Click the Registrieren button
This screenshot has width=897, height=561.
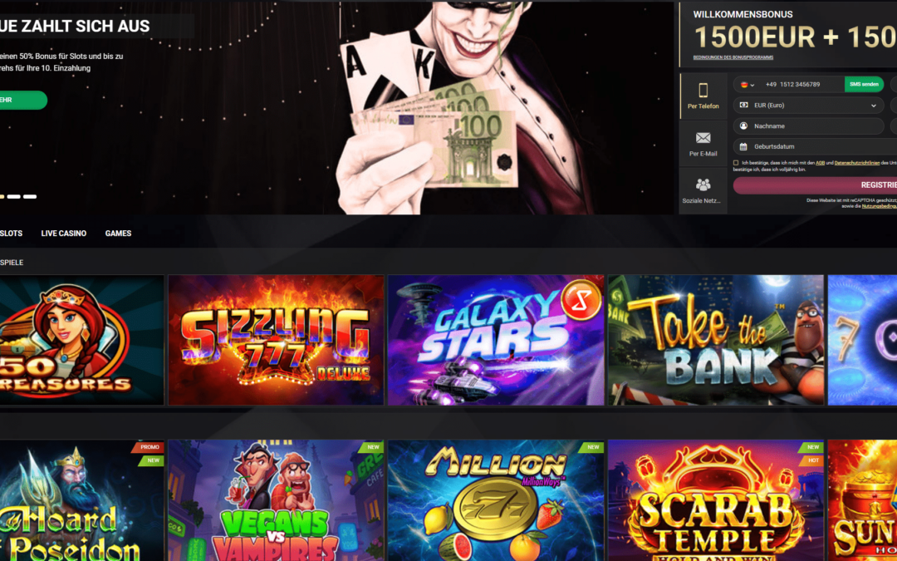pyautogui.click(x=816, y=185)
